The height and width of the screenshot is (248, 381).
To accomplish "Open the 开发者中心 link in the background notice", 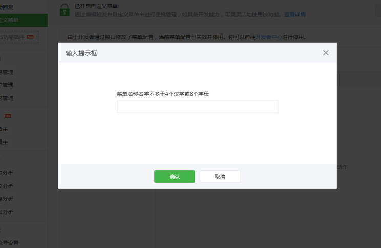I will click(x=268, y=37).
